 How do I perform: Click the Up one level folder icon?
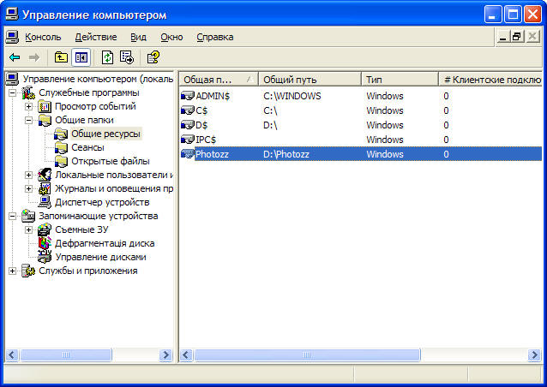pyautogui.click(x=61, y=57)
